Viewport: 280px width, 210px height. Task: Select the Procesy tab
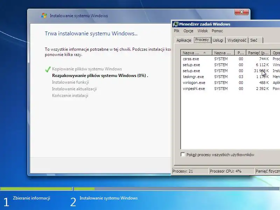[202, 40]
